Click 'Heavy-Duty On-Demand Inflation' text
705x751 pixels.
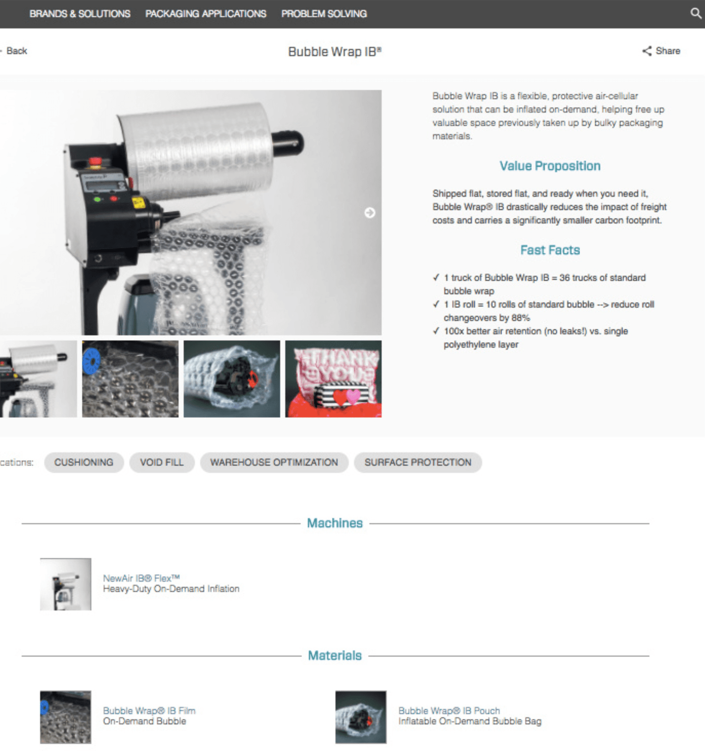171,589
